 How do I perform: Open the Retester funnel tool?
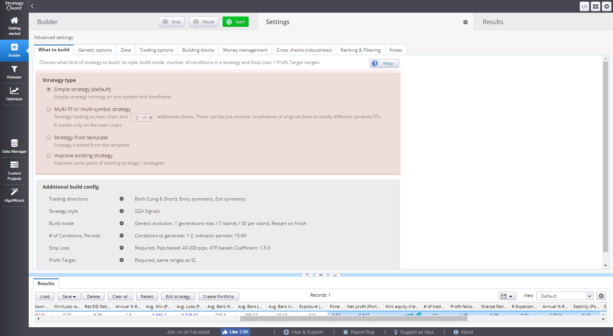(x=14, y=72)
